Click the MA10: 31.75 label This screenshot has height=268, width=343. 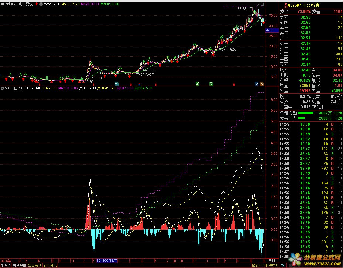point(70,4)
